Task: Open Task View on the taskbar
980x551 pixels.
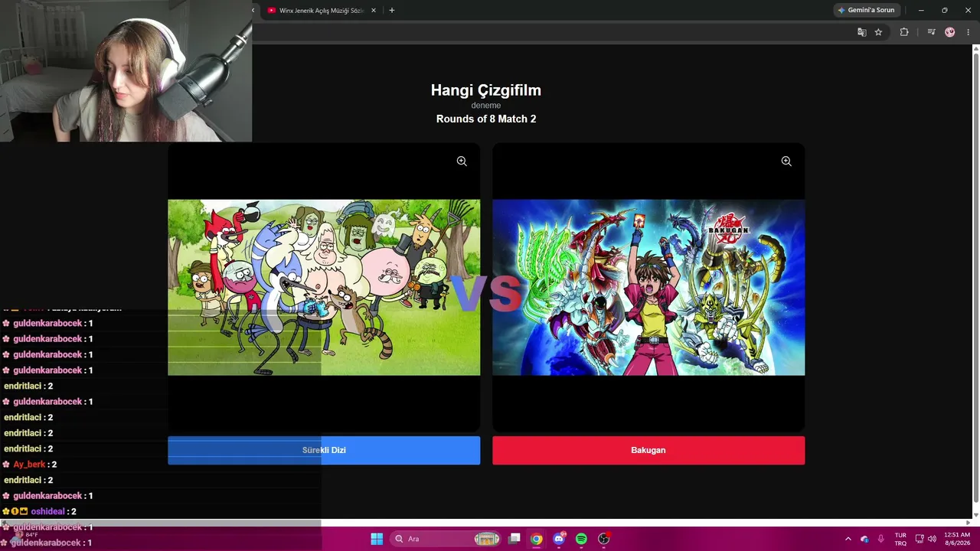Action: click(x=514, y=539)
